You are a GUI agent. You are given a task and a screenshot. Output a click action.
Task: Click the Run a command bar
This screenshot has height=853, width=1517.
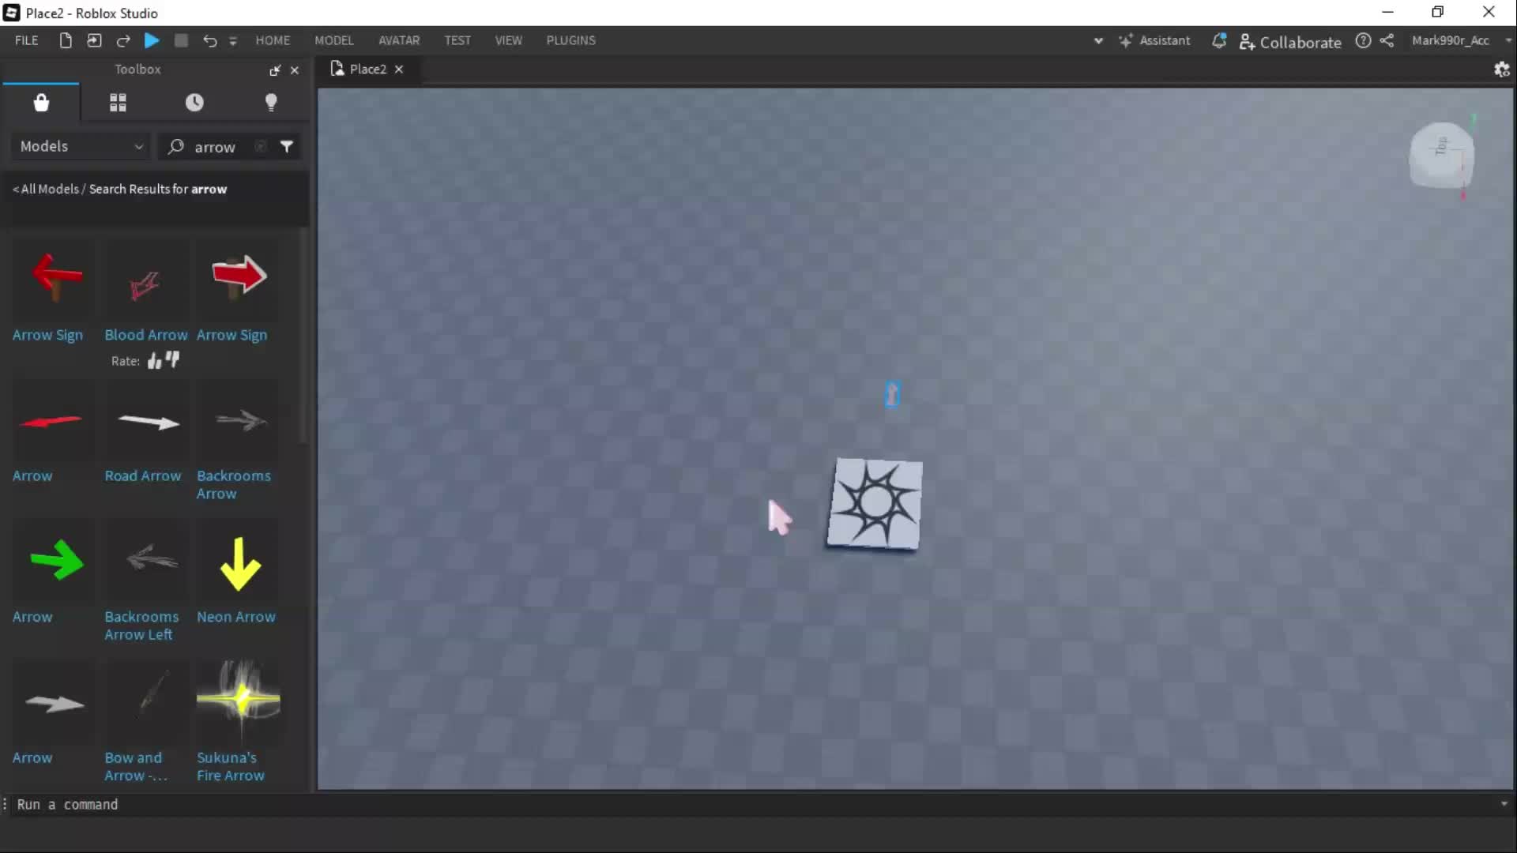pos(755,805)
